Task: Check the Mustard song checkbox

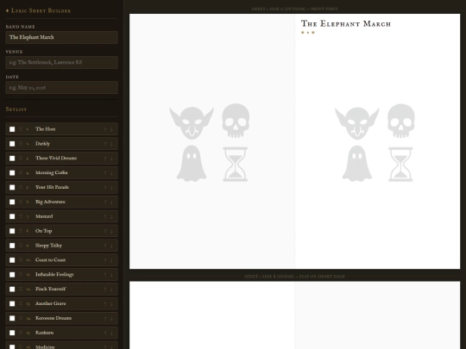Action: [12, 216]
